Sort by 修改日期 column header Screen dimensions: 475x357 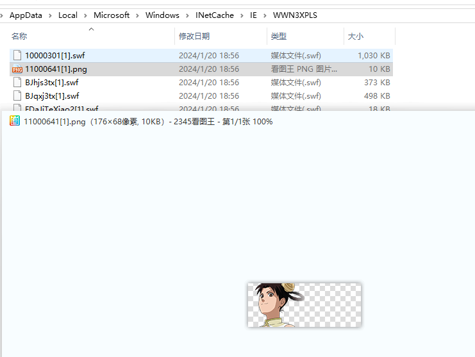tap(194, 37)
